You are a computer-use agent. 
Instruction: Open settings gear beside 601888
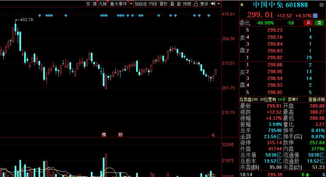322,5
